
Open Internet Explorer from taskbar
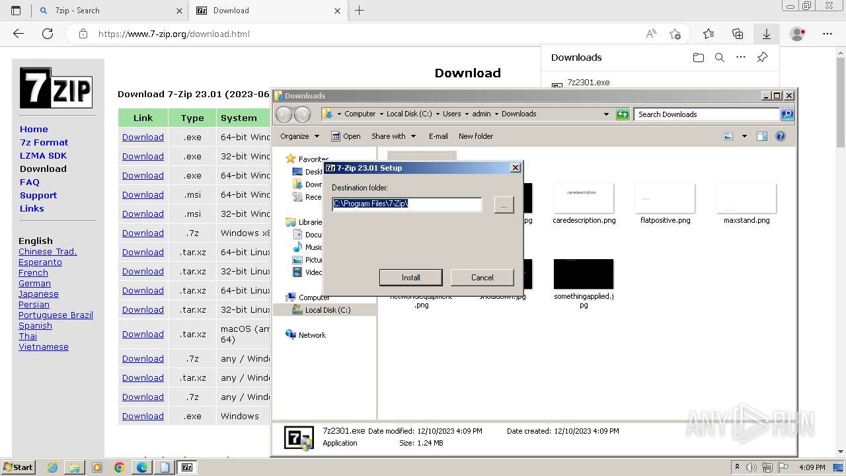pos(52,467)
